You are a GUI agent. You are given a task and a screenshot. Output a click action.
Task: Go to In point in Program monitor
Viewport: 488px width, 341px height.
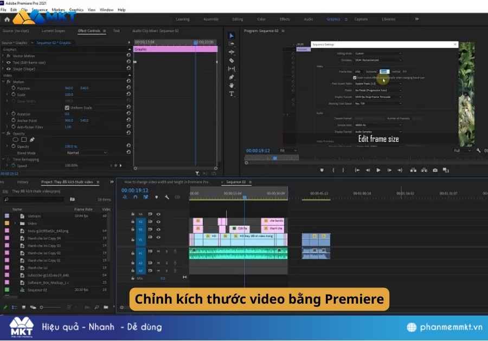357,170
